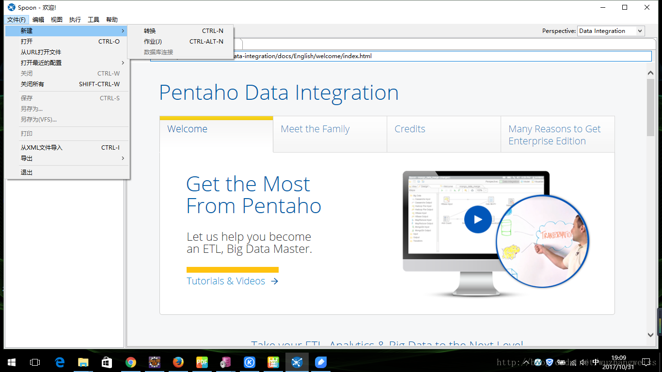The height and width of the screenshot is (372, 662).
Task: Select the Welcome tab
Action: [216, 134]
